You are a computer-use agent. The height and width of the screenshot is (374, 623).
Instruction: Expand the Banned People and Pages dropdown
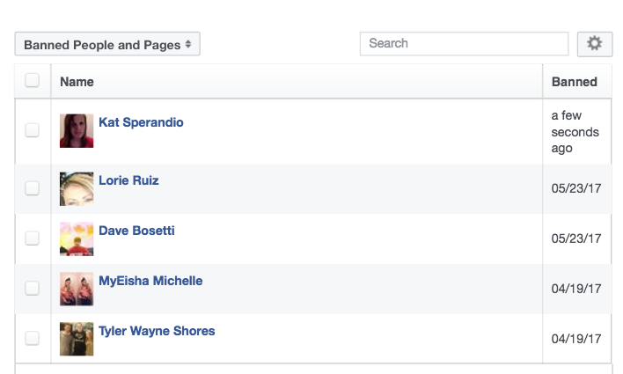[107, 45]
